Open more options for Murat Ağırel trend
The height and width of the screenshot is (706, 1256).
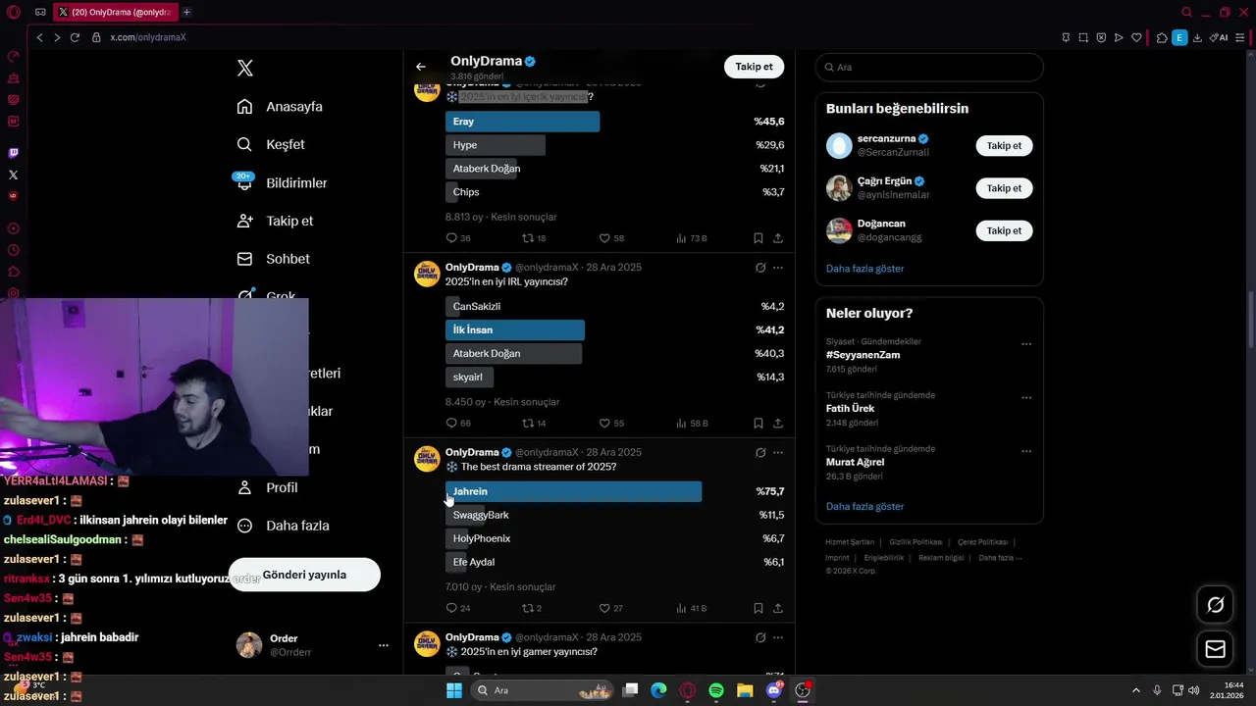(x=1026, y=451)
